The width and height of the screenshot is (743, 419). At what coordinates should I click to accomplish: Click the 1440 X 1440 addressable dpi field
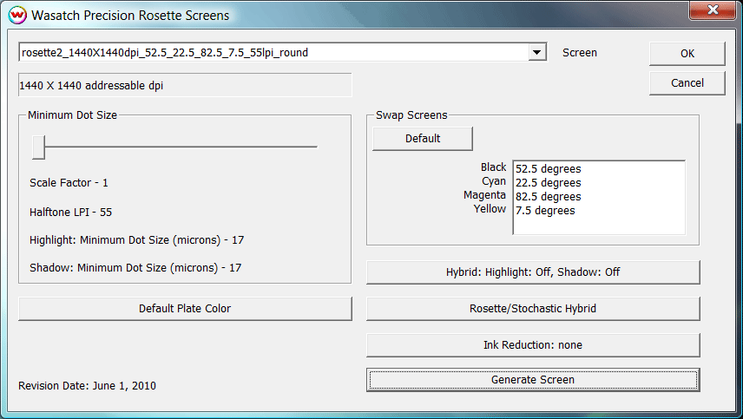[185, 85]
